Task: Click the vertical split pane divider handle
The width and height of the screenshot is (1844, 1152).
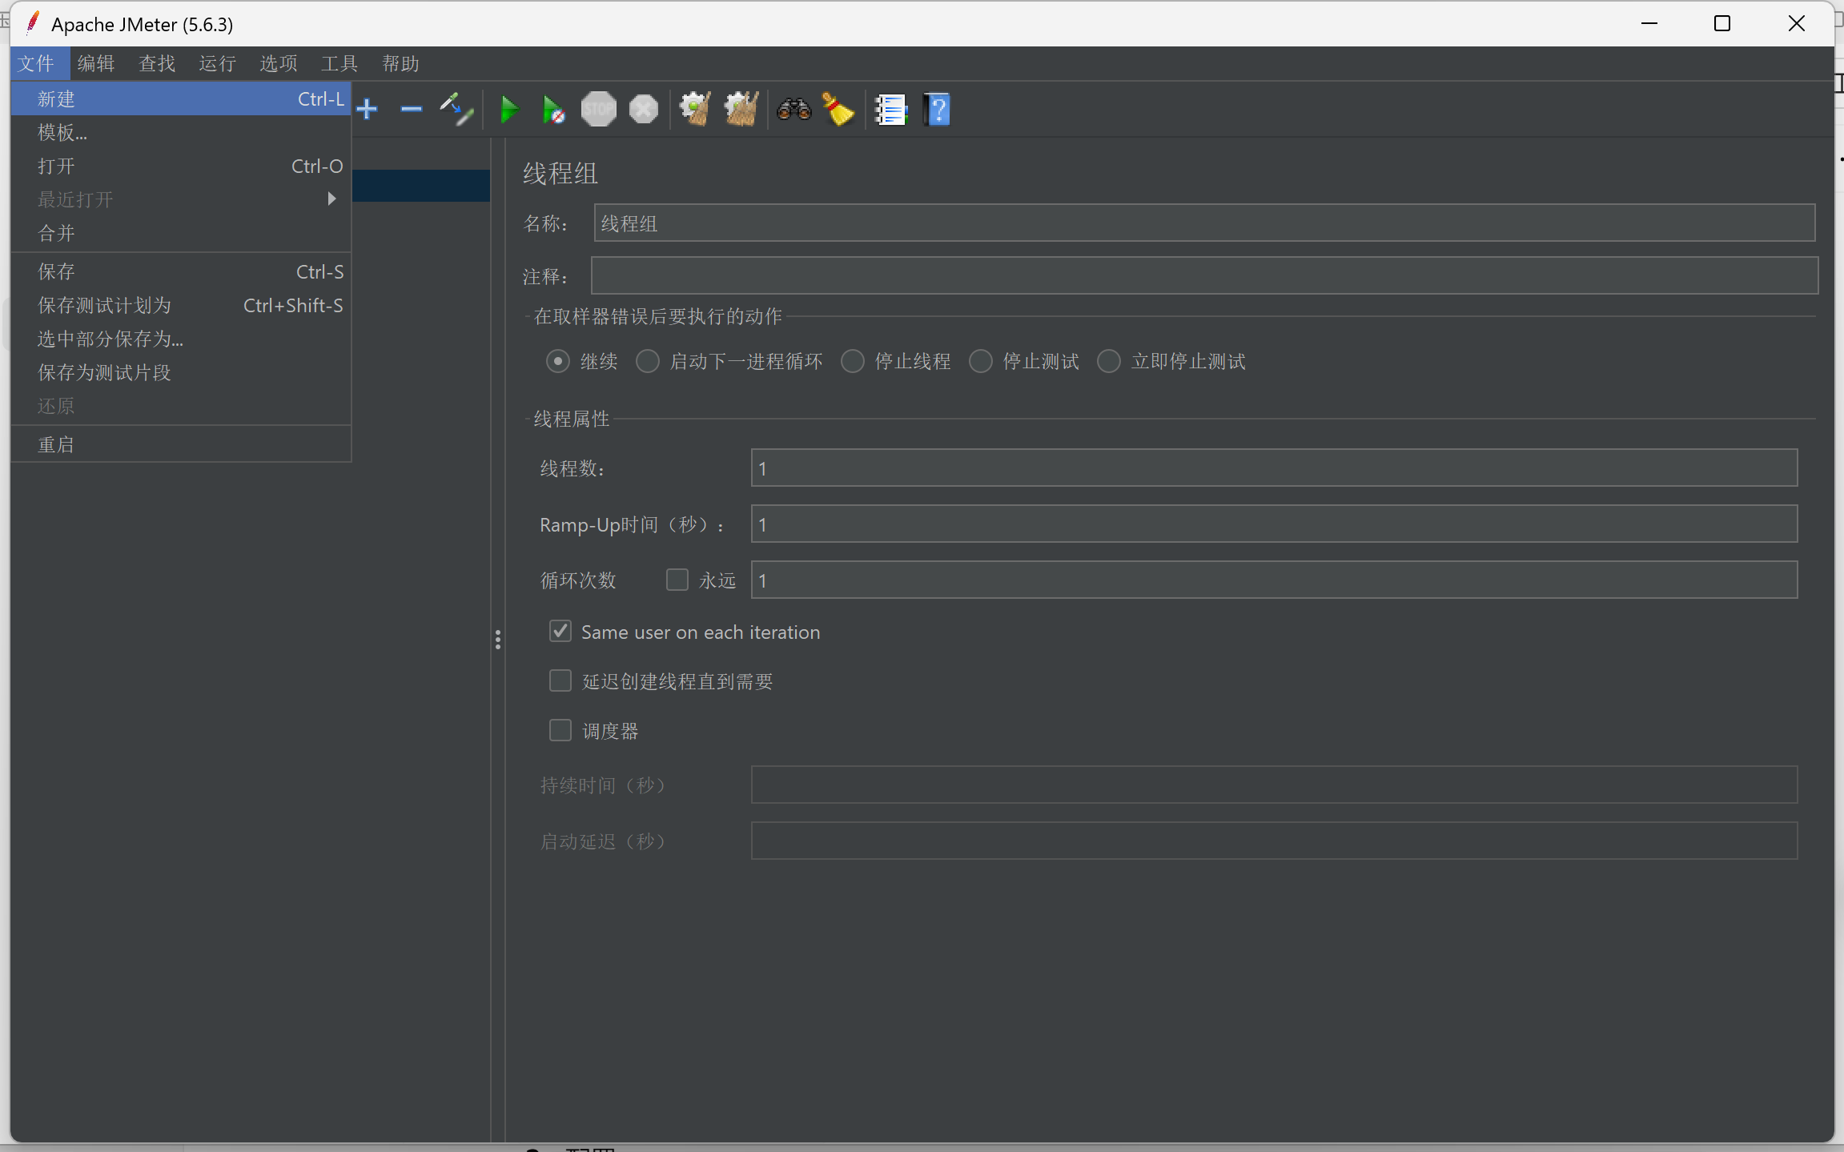Action: [498, 639]
